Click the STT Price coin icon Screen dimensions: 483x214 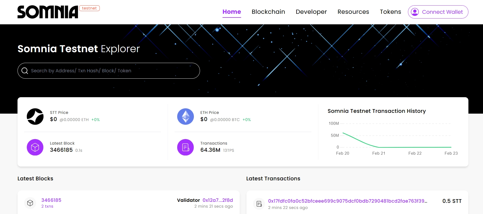coord(35,116)
